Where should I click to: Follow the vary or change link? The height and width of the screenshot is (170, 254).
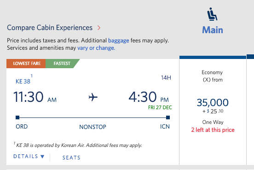(96, 48)
